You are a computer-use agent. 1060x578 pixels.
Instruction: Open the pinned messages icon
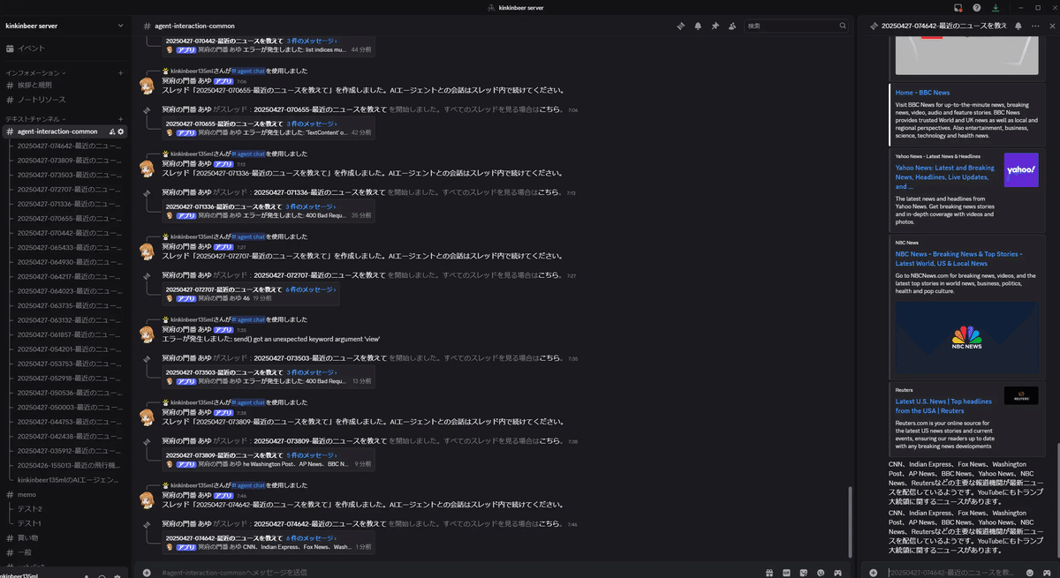tap(715, 26)
